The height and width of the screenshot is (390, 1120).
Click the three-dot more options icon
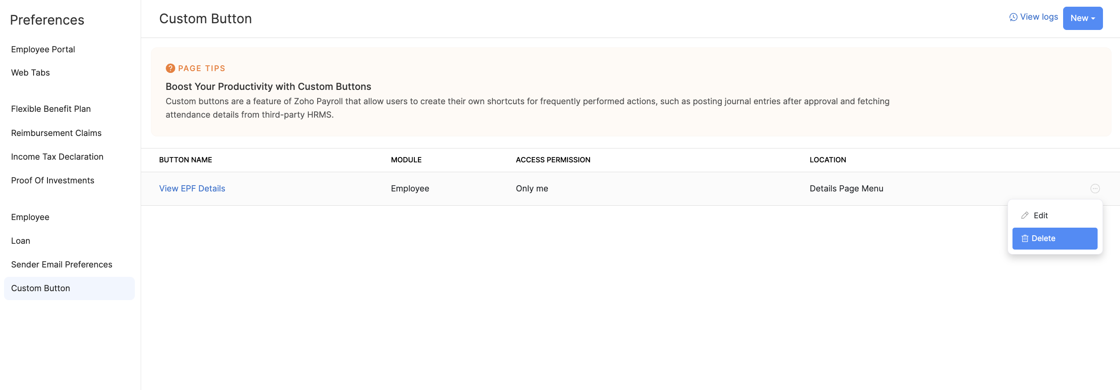click(x=1095, y=189)
